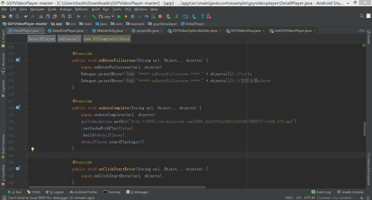Debug the app with the bug icon
This screenshot has width=372, height=200.
tap(132, 16)
